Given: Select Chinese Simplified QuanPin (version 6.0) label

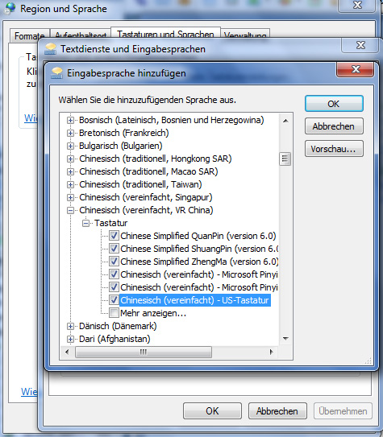Looking at the screenshot, I should pyautogui.click(x=198, y=236).
